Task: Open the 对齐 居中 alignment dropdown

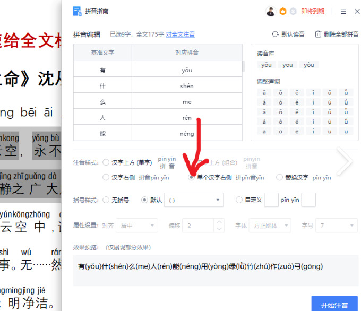Action: pos(137,226)
